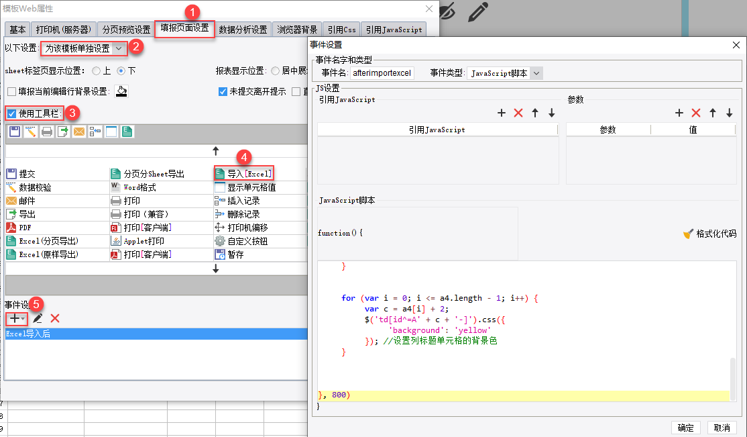Add a new parameter row
Viewport: 747px width, 437px height.
tap(679, 113)
